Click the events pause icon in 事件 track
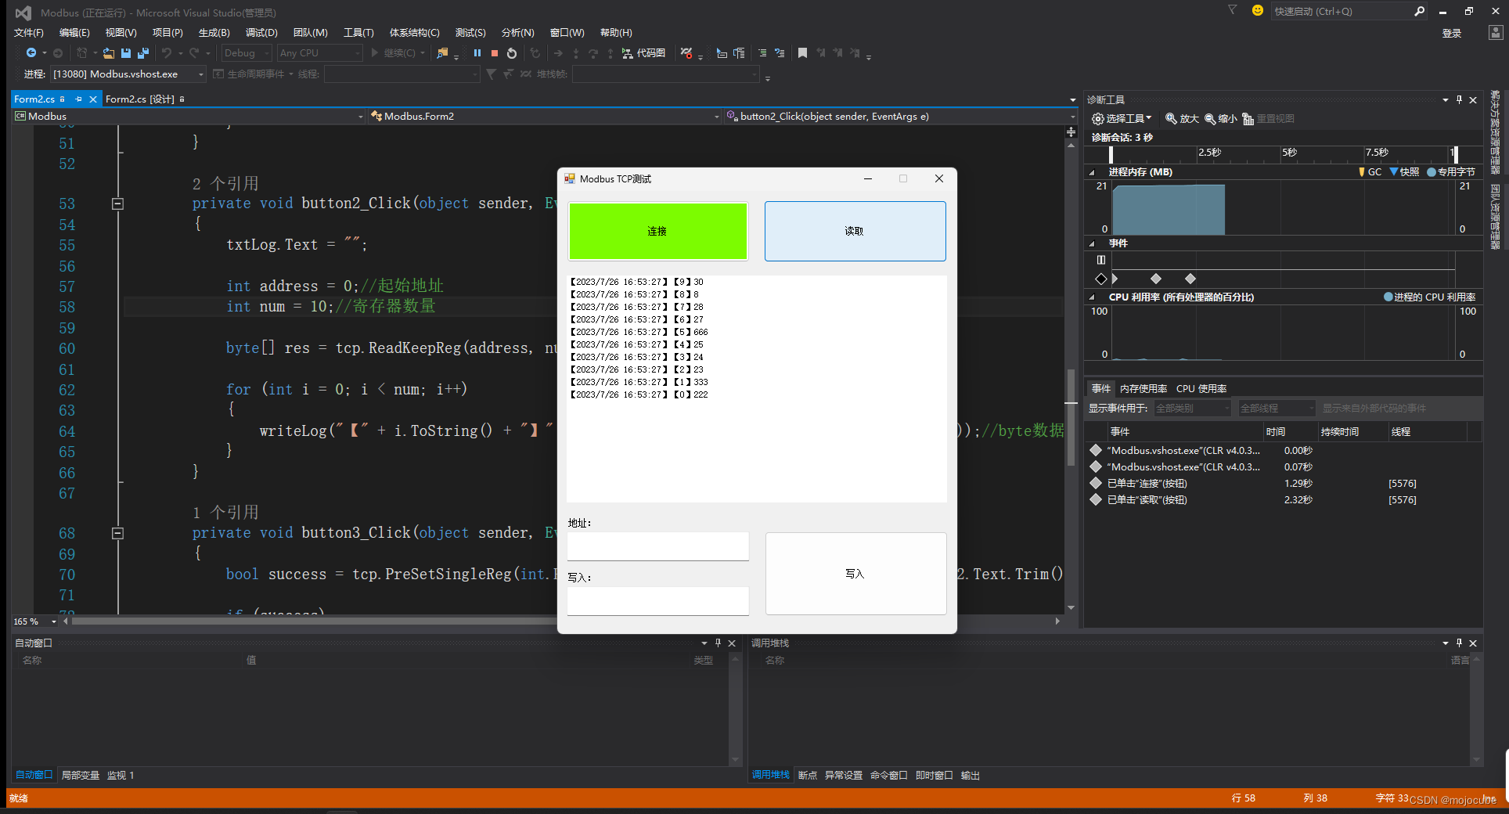This screenshot has width=1509, height=814. click(x=1101, y=260)
